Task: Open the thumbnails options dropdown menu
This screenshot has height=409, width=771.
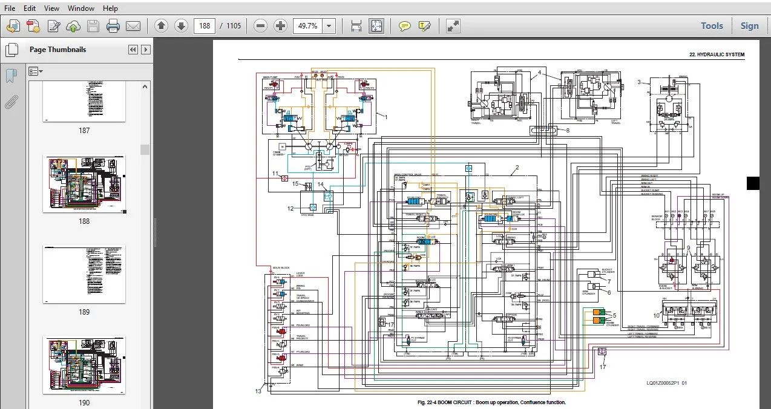Action: coord(36,71)
